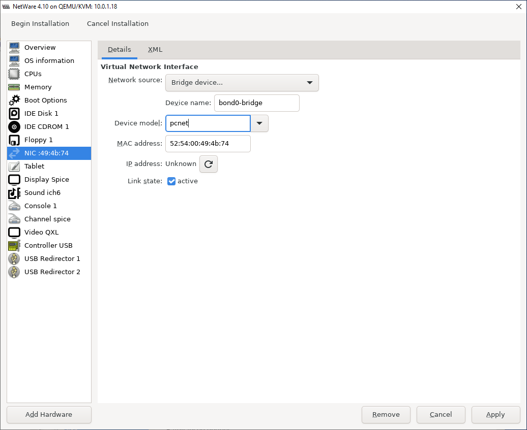Click the Remove button
Viewport: 527px width, 430px height.
(x=386, y=415)
